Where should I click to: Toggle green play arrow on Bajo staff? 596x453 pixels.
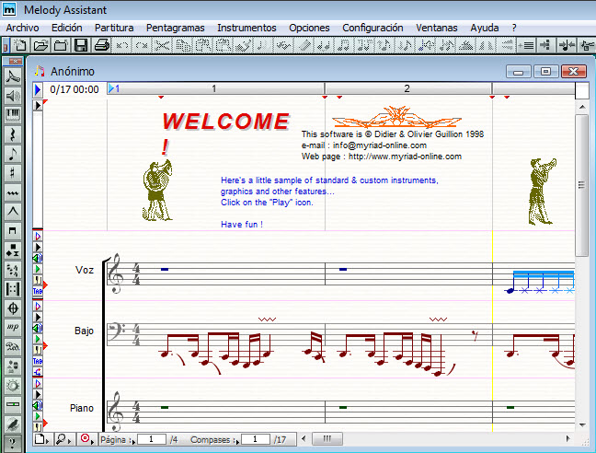click(x=37, y=339)
